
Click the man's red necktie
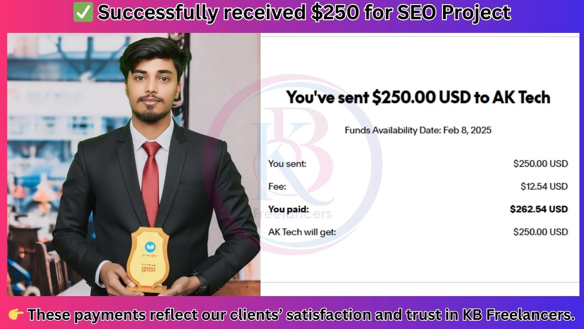pyautogui.click(x=151, y=177)
